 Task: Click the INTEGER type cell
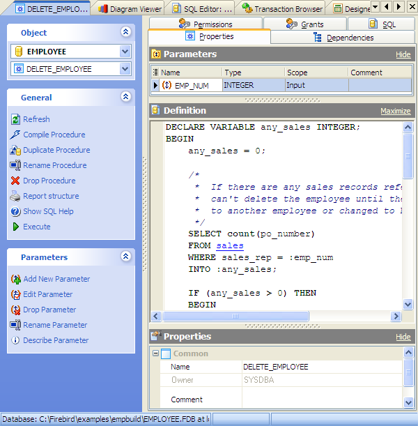(x=254, y=85)
